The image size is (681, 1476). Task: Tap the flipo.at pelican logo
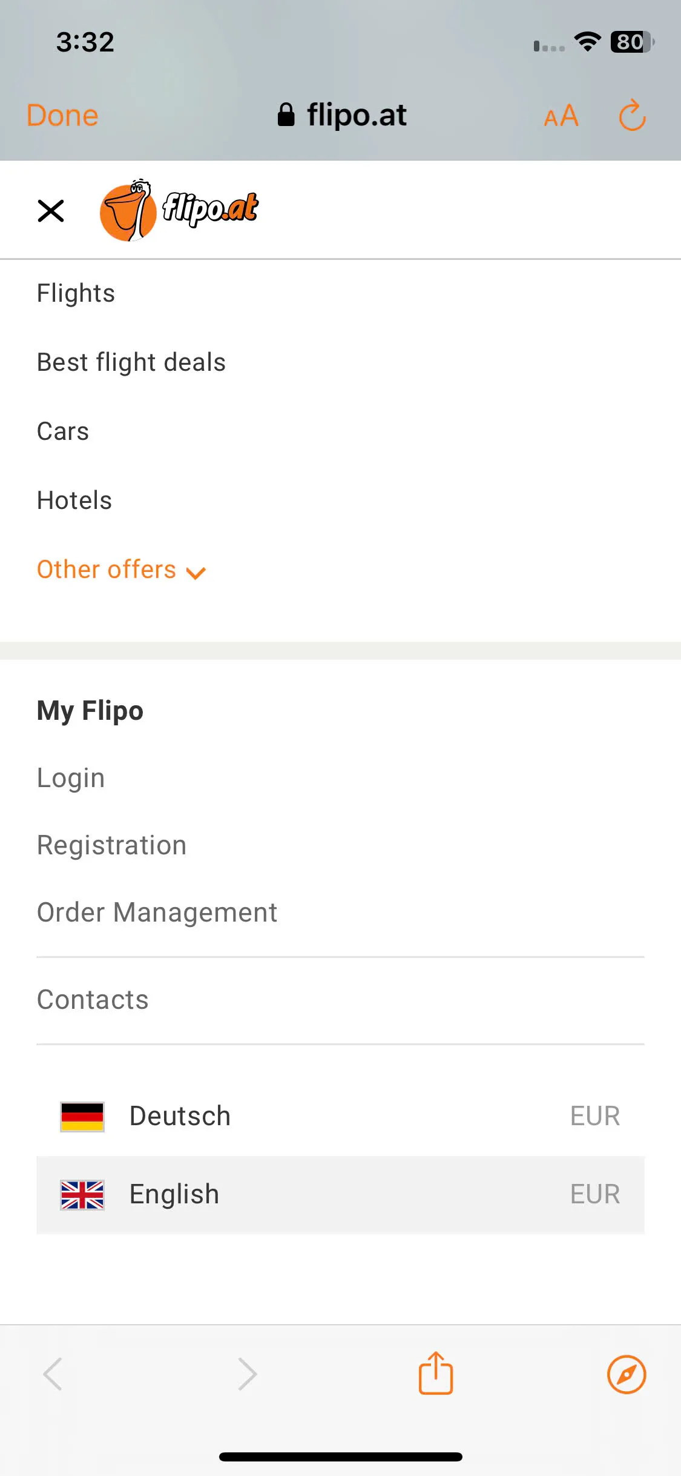[179, 210]
